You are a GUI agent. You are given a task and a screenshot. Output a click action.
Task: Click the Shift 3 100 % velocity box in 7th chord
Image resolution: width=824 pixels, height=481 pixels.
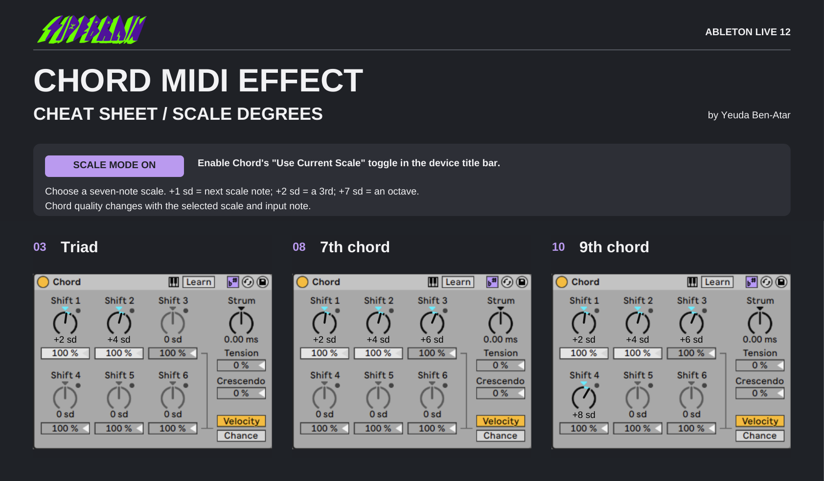click(432, 353)
